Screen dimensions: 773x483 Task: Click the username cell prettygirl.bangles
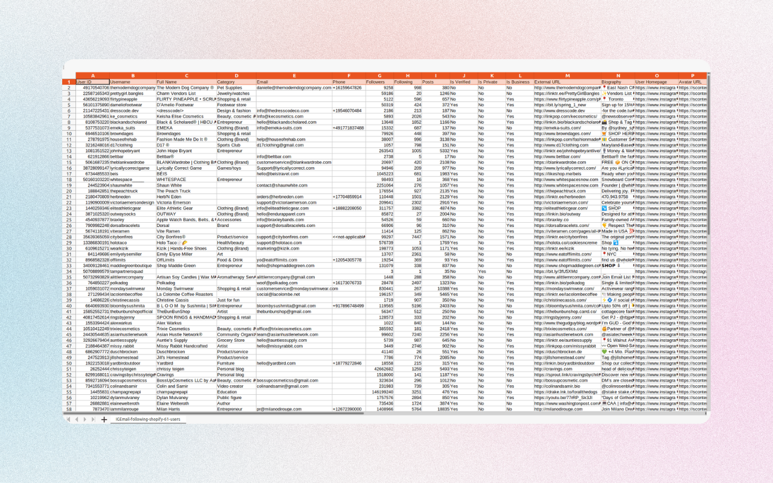(x=133, y=94)
